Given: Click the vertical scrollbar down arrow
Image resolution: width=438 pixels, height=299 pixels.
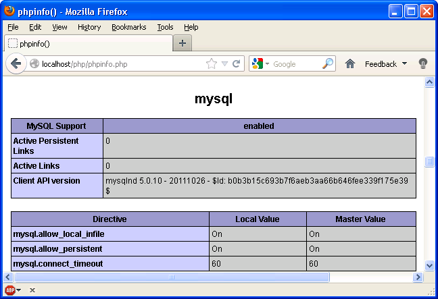Looking at the screenshot, I should click(x=429, y=265).
